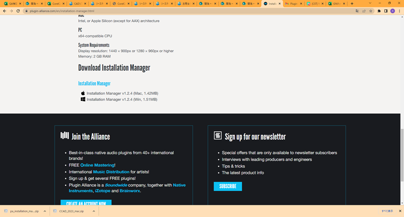Go back to the previous page
This screenshot has height=217, width=404.
click(5, 11)
